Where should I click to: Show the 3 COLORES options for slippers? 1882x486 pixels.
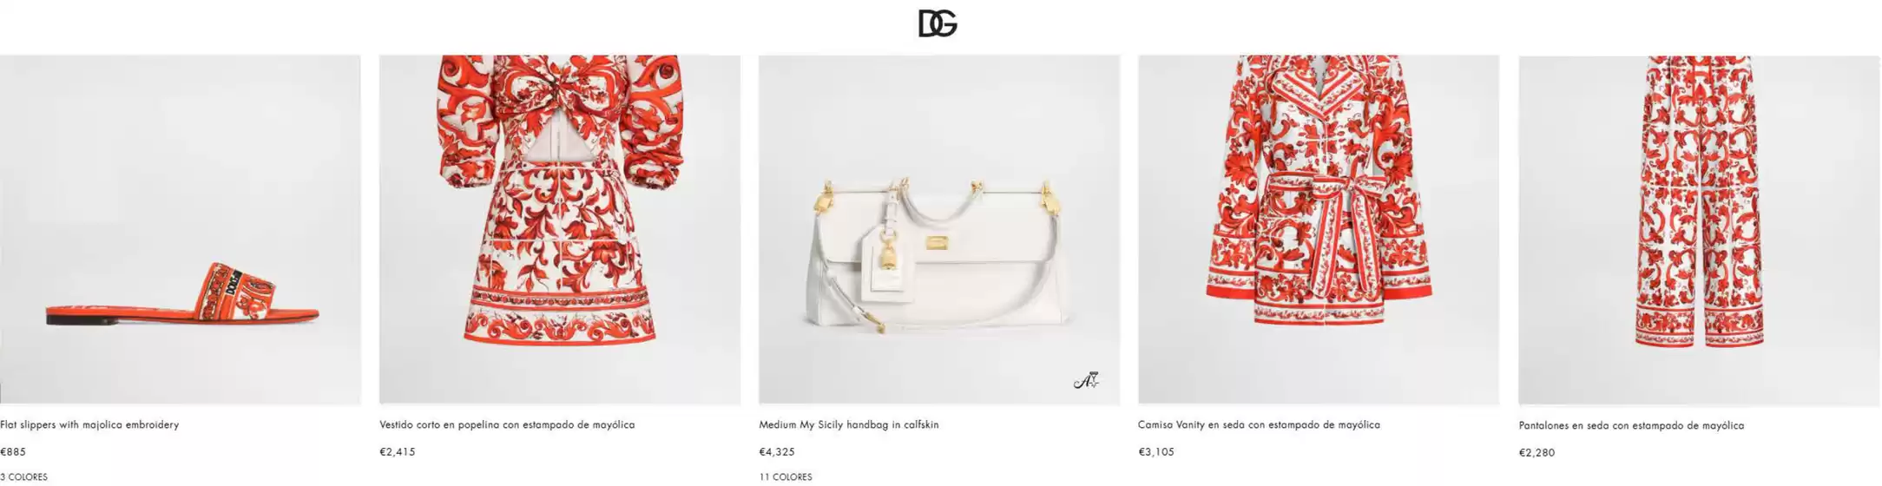[x=23, y=477]
